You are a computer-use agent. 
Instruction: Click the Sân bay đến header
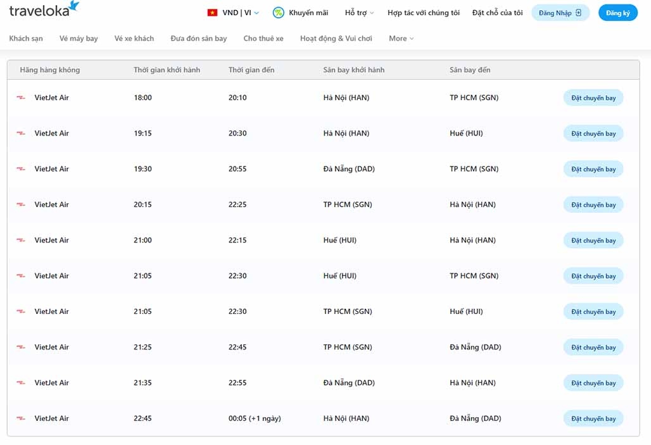(469, 70)
